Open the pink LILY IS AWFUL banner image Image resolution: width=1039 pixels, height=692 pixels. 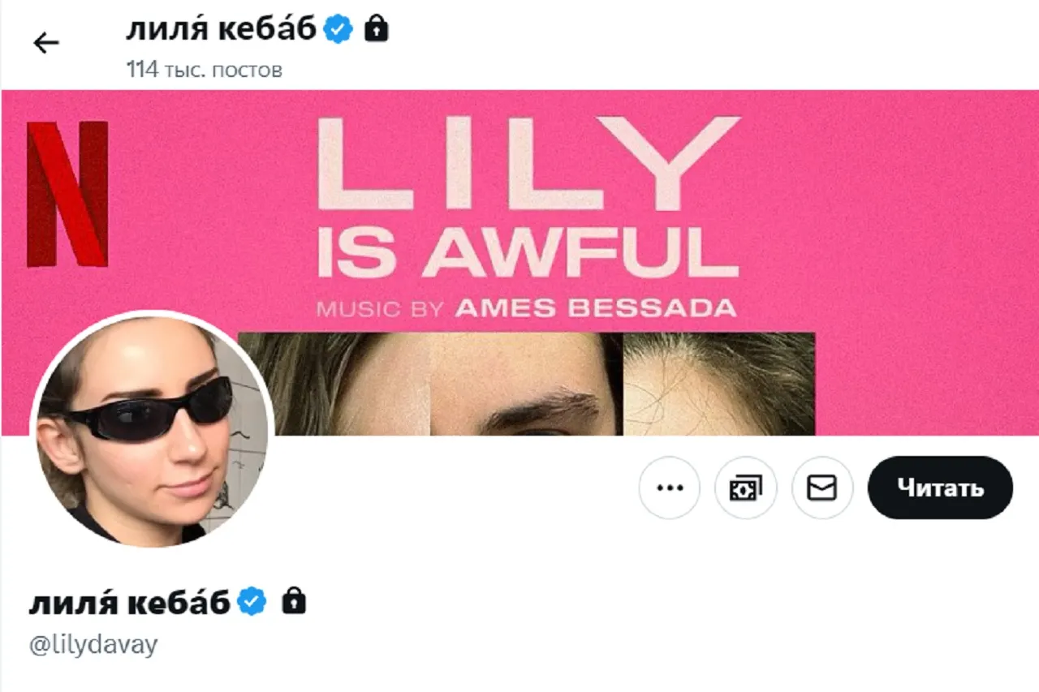click(x=519, y=262)
